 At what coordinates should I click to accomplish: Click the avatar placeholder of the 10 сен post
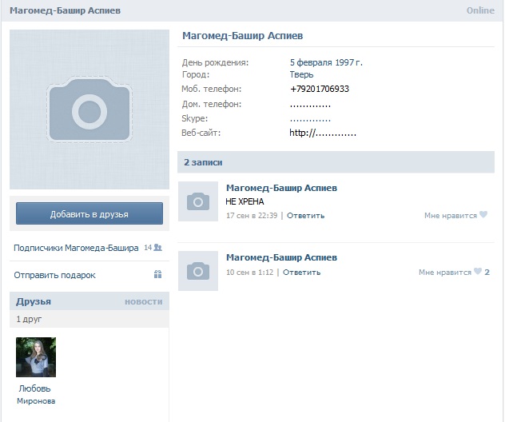click(x=198, y=271)
